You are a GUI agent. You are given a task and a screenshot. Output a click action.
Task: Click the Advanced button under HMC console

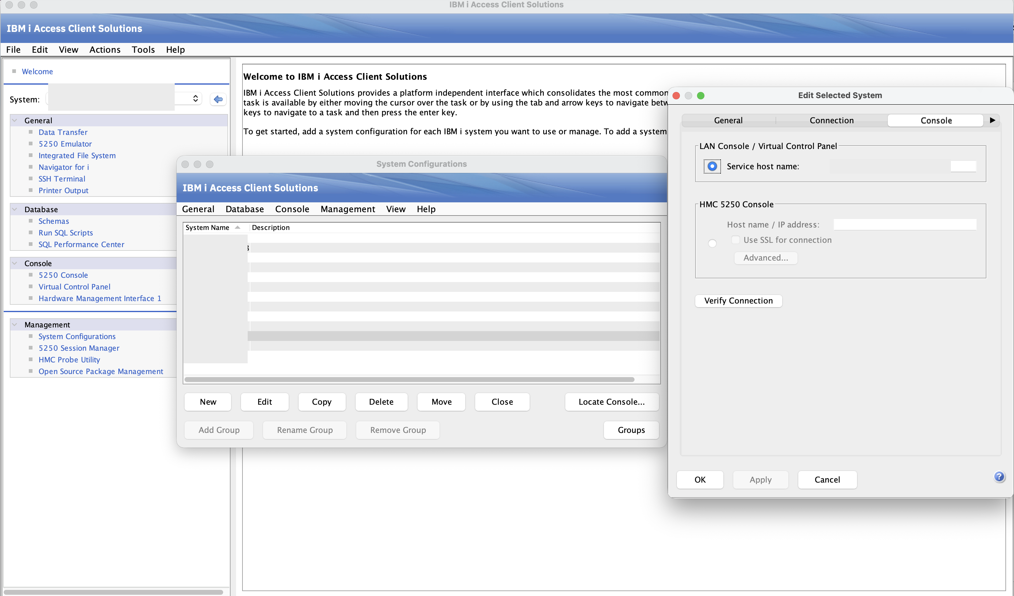click(x=766, y=258)
